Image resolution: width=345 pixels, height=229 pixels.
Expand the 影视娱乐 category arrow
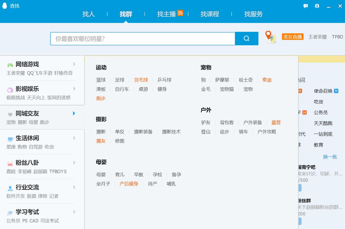coord(74,89)
